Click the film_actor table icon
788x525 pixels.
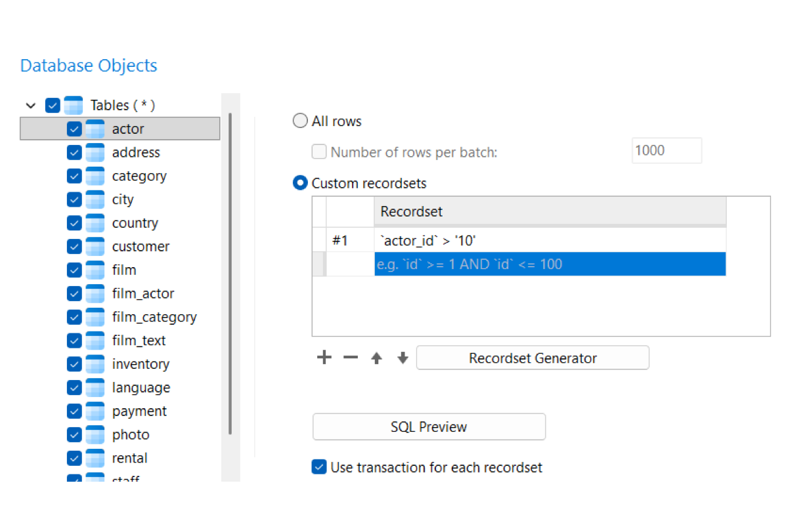95,293
